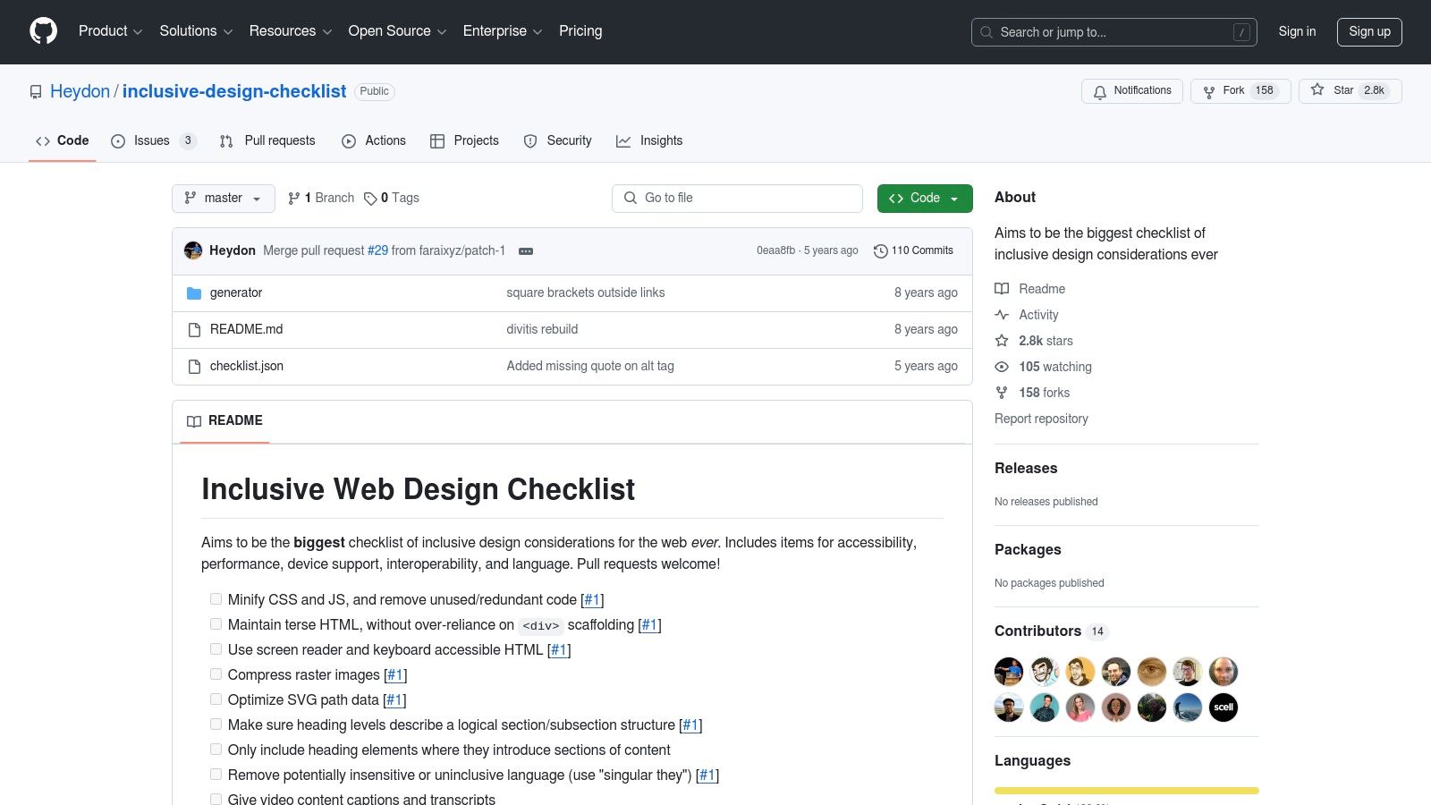Open the master branch selector
Image resolution: width=1431 pixels, height=805 pixels.
[x=224, y=199]
